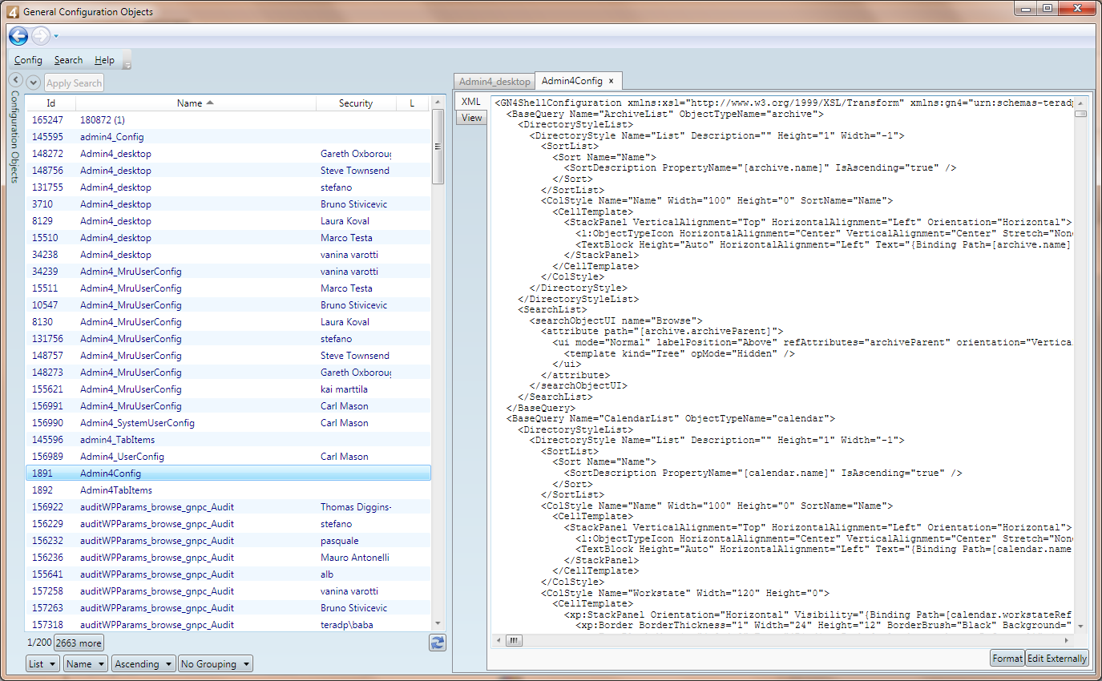Expand the search criteria chevron
Viewport: 1102px width, 681px height.
[33, 83]
